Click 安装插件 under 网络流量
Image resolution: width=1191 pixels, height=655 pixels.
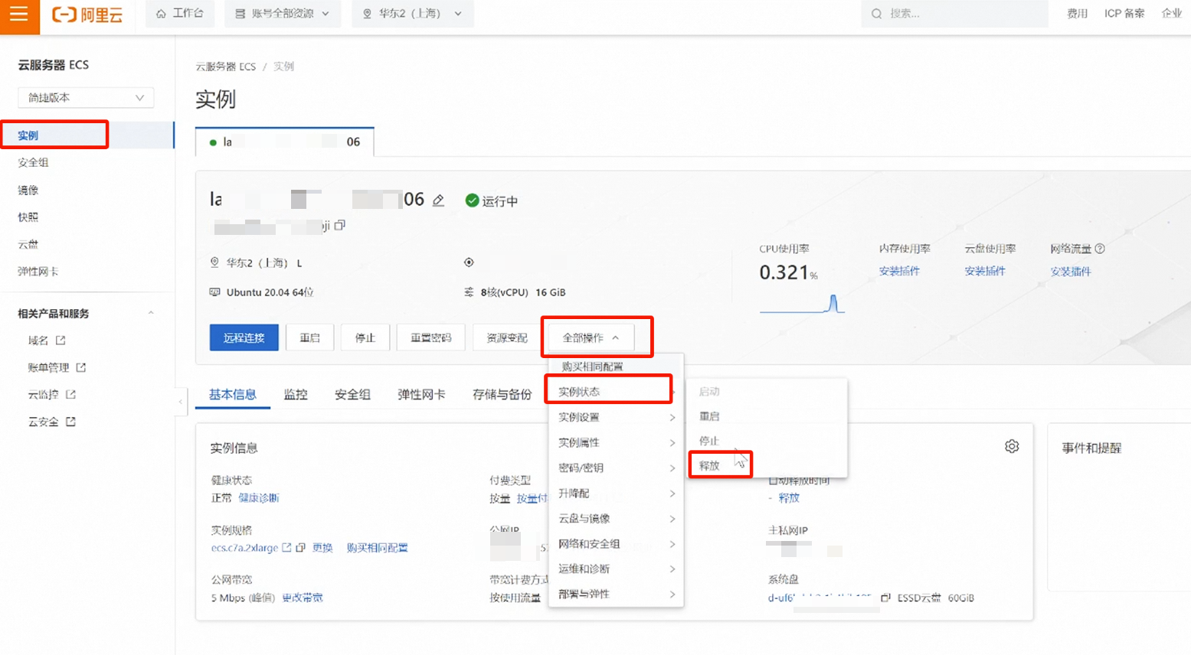pyautogui.click(x=1071, y=271)
